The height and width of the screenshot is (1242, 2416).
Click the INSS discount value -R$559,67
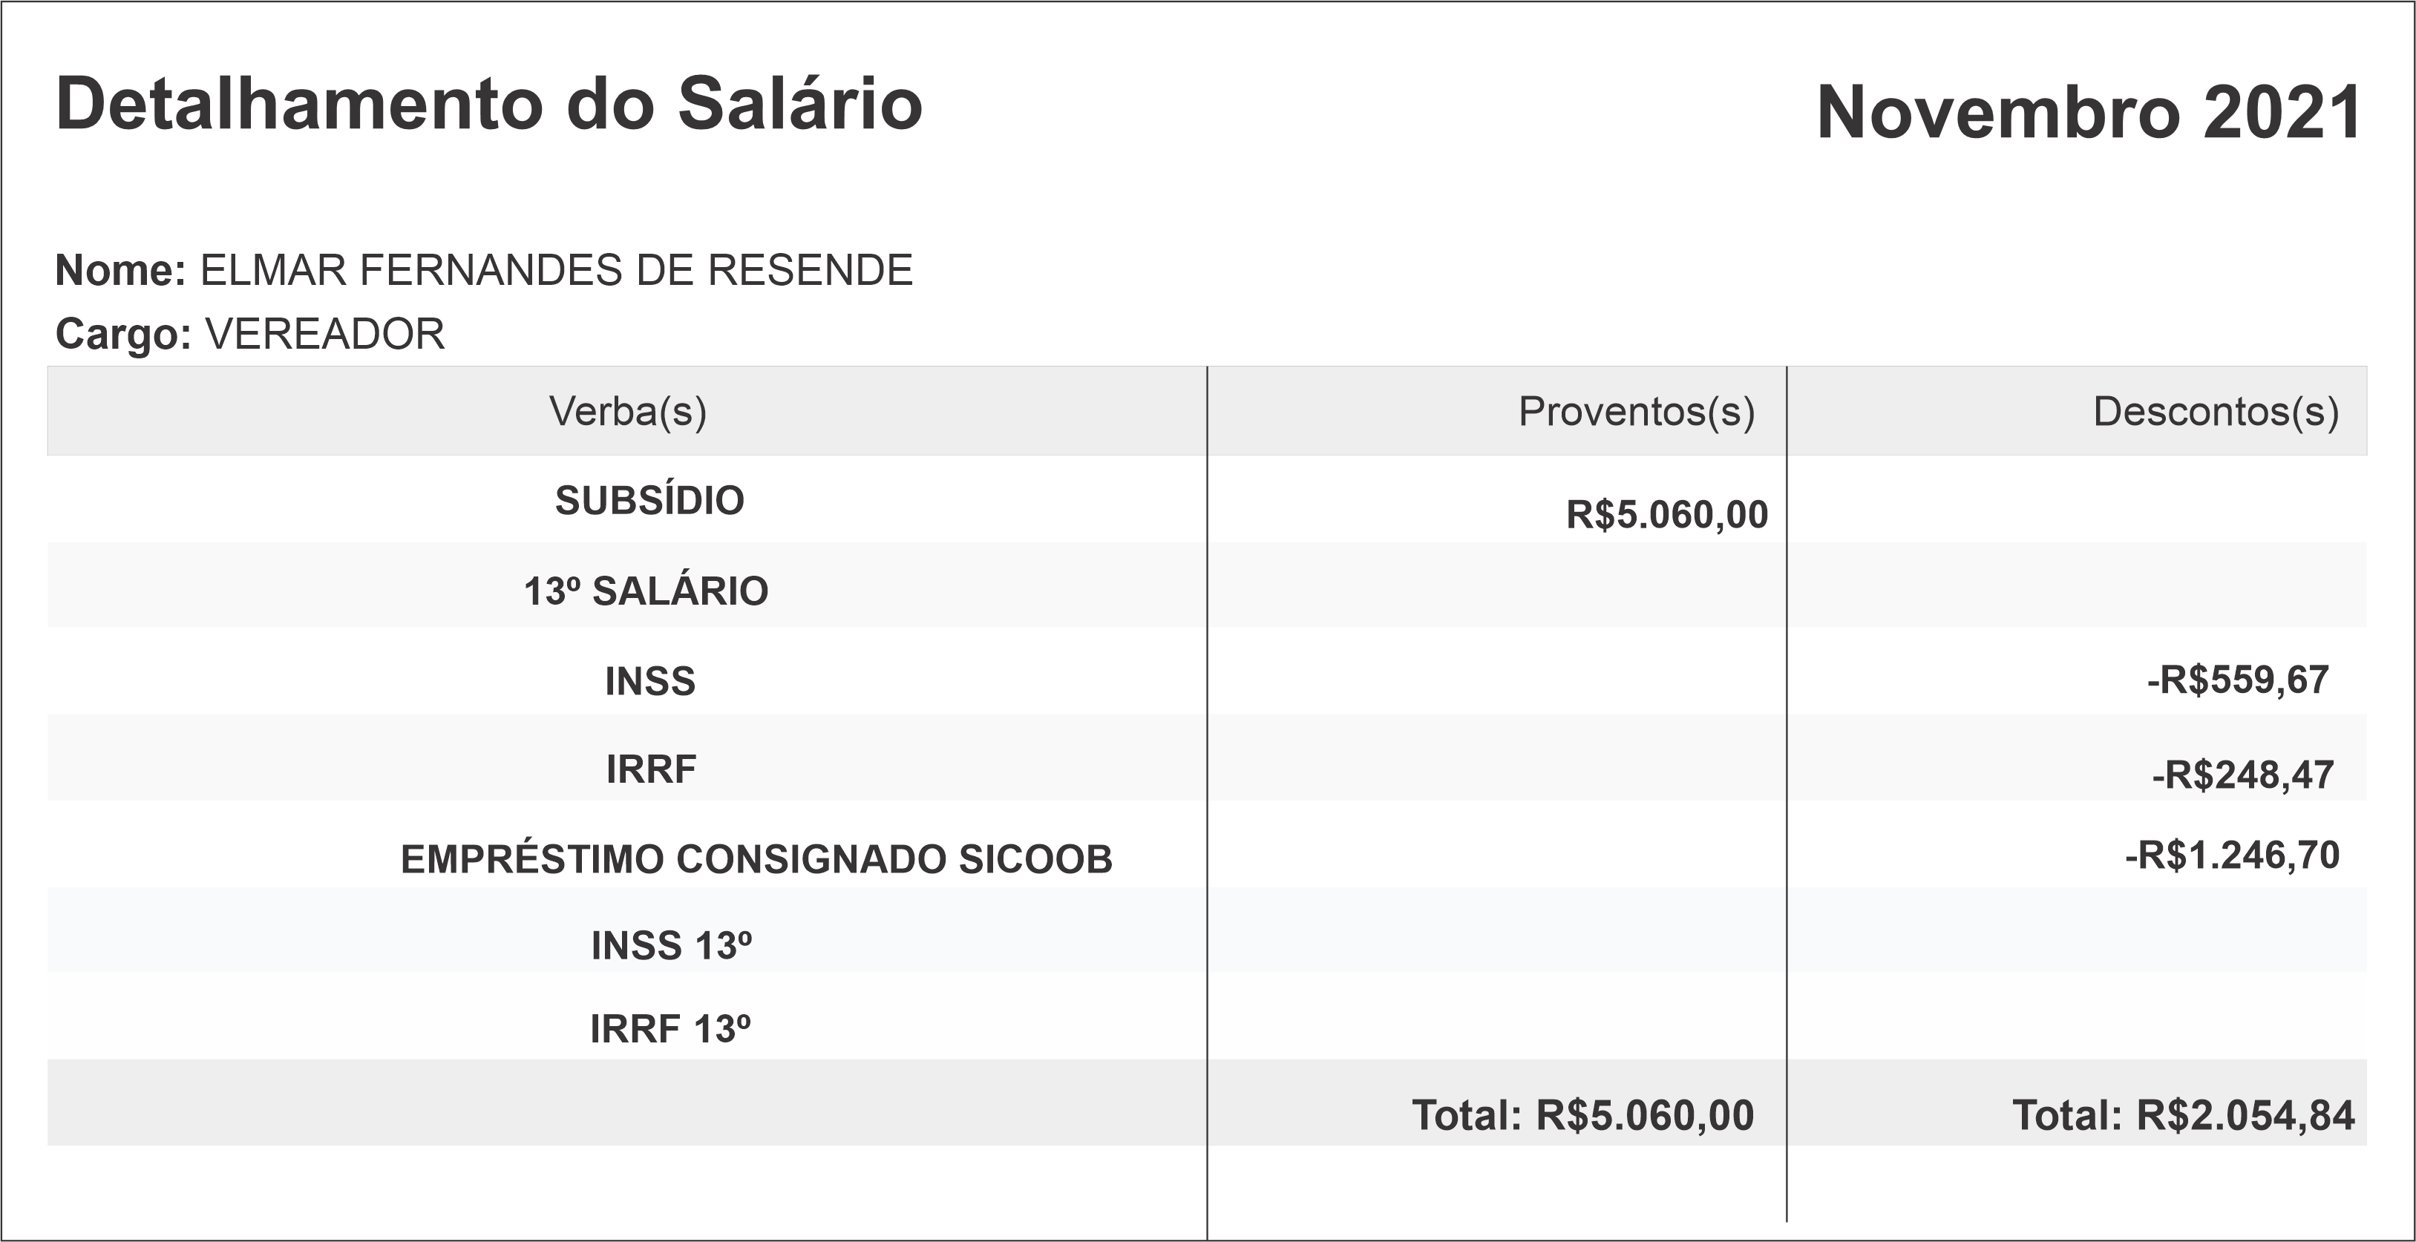2237,680
